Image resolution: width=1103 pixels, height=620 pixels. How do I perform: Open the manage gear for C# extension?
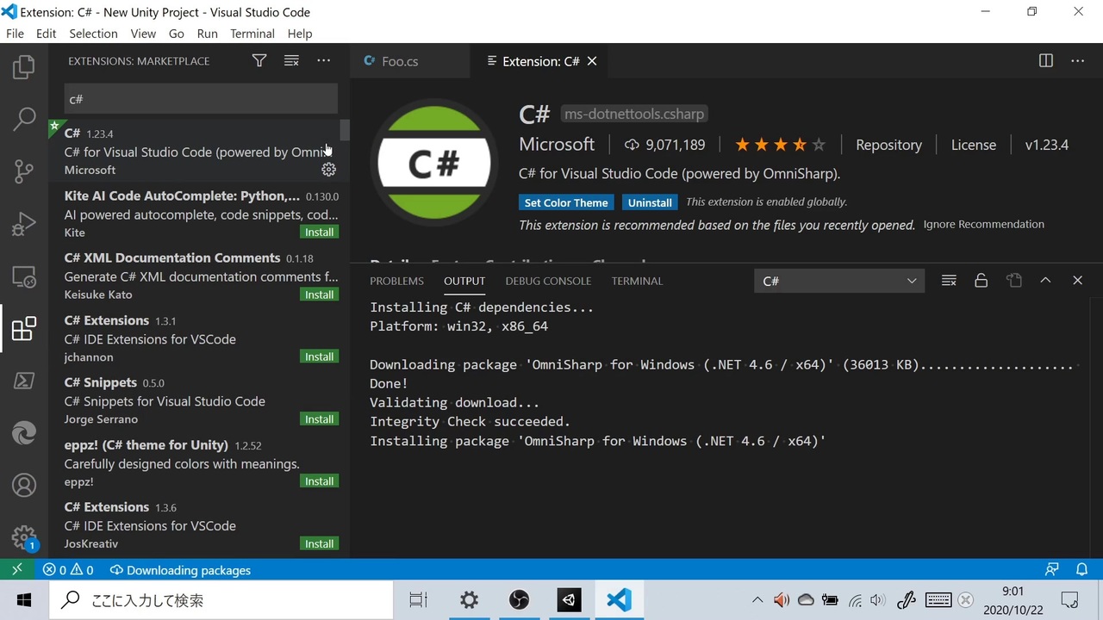(328, 170)
